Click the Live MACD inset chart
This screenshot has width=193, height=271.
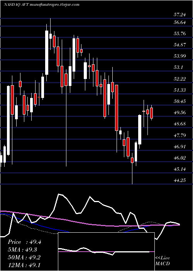click(x=106, y=252)
